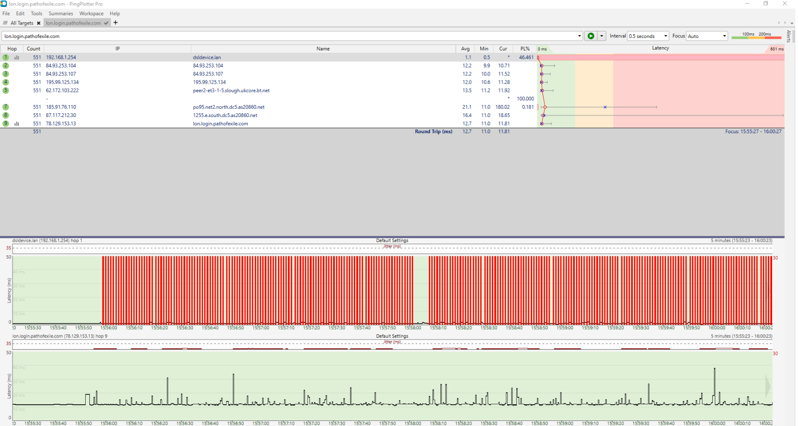This screenshot has height=426, width=798.
Task: Open trace options arrow beside play button
Action: tap(602, 36)
